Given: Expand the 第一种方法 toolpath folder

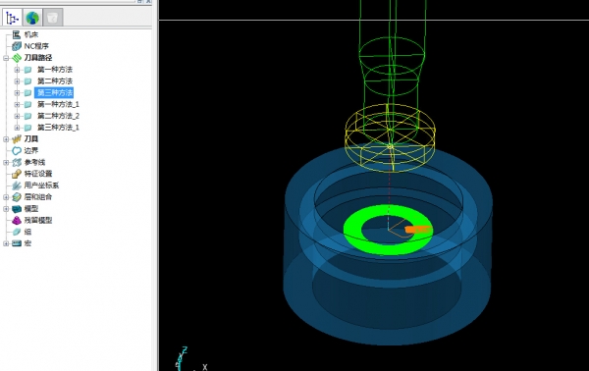Looking at the screenshot, I should [17, 70].
